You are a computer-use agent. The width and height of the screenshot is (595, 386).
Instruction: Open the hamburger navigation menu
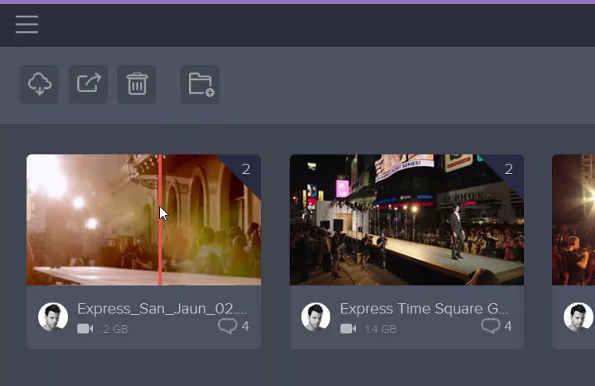[27, 25]
